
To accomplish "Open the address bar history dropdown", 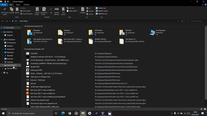I will [178, 21].
